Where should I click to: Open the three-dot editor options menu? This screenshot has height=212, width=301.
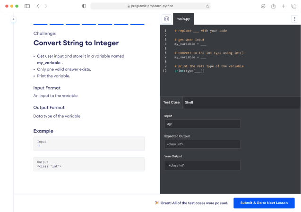pos(294,19)
